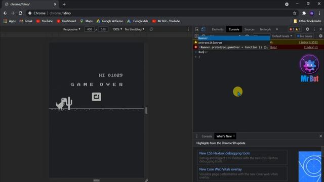Open the DevTools three-dot customize menu

point(314,29)
